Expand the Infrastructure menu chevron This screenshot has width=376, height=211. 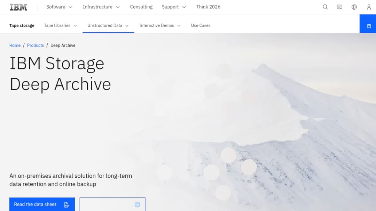point(118,7)
